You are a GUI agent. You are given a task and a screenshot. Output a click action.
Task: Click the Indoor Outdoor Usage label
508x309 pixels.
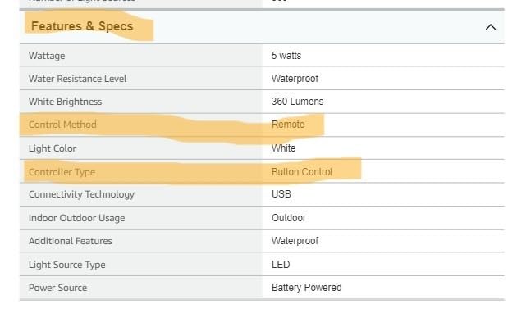pyautogui.click(x=76, y=218)
